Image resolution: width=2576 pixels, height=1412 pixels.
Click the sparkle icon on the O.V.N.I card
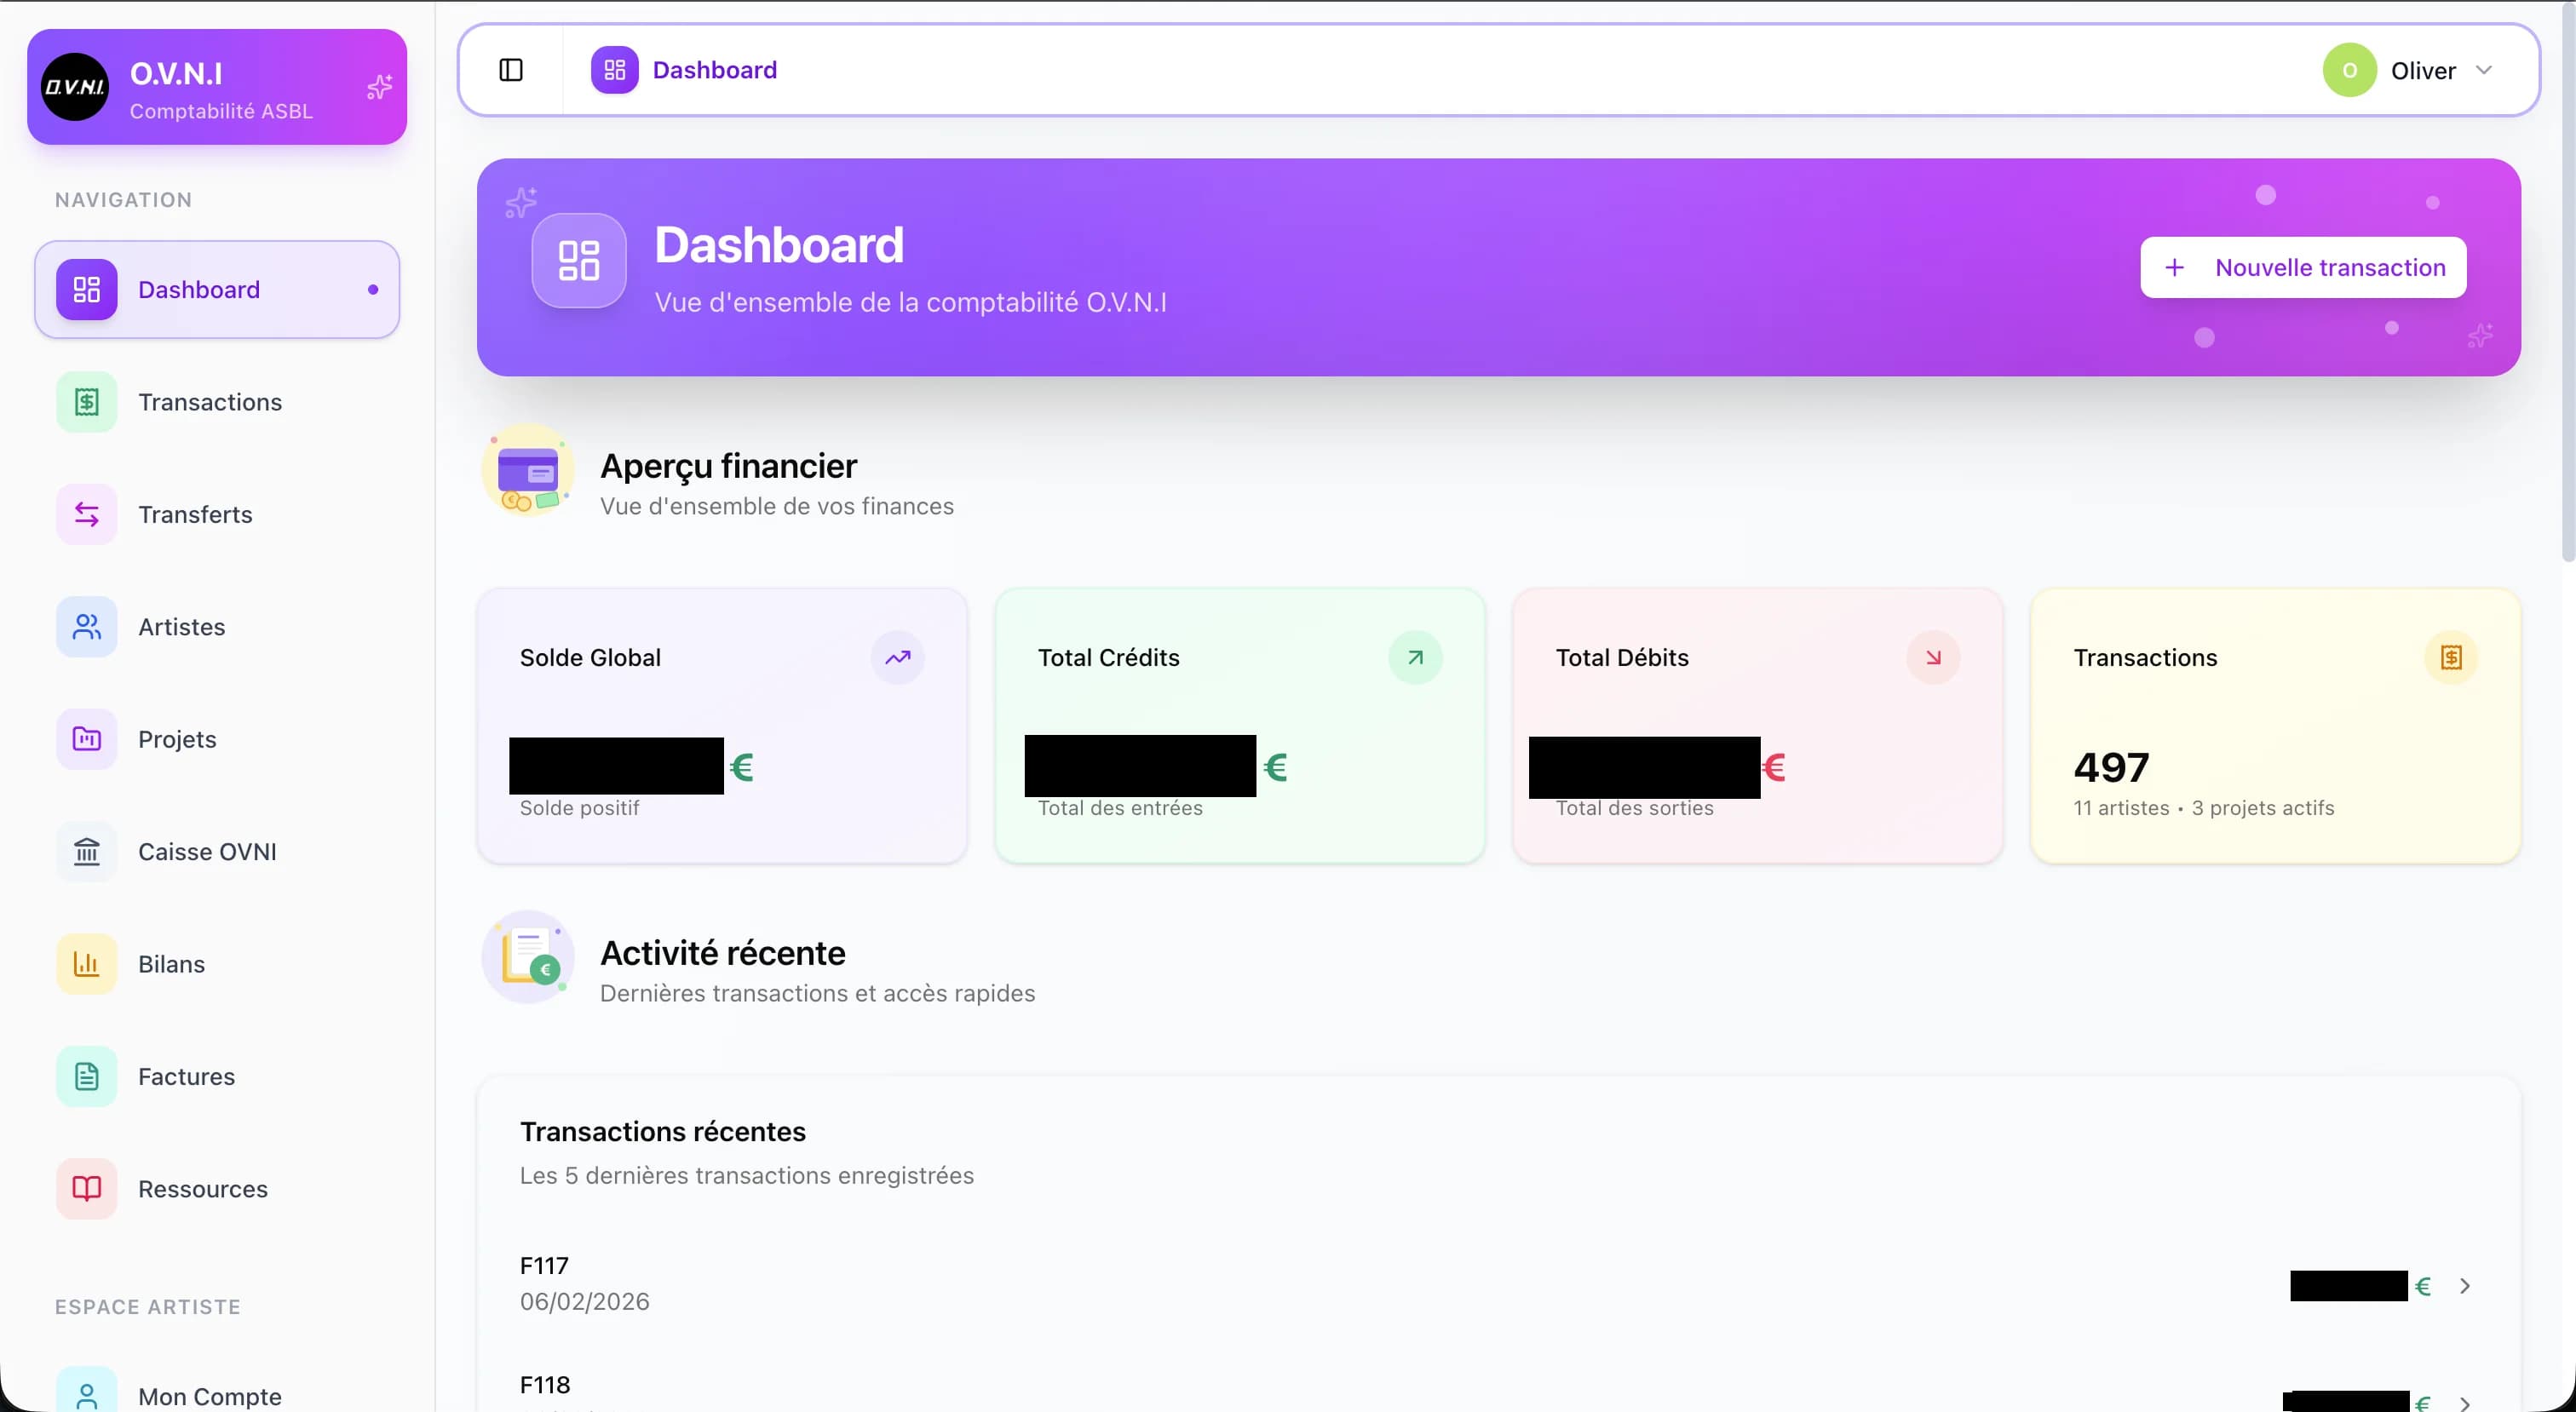[378, 87]
